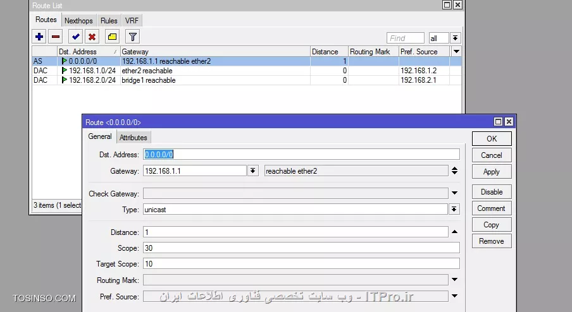Open column selector dropdown in table header
This screenshot has width=572, height=312.
tap(456, 52)
